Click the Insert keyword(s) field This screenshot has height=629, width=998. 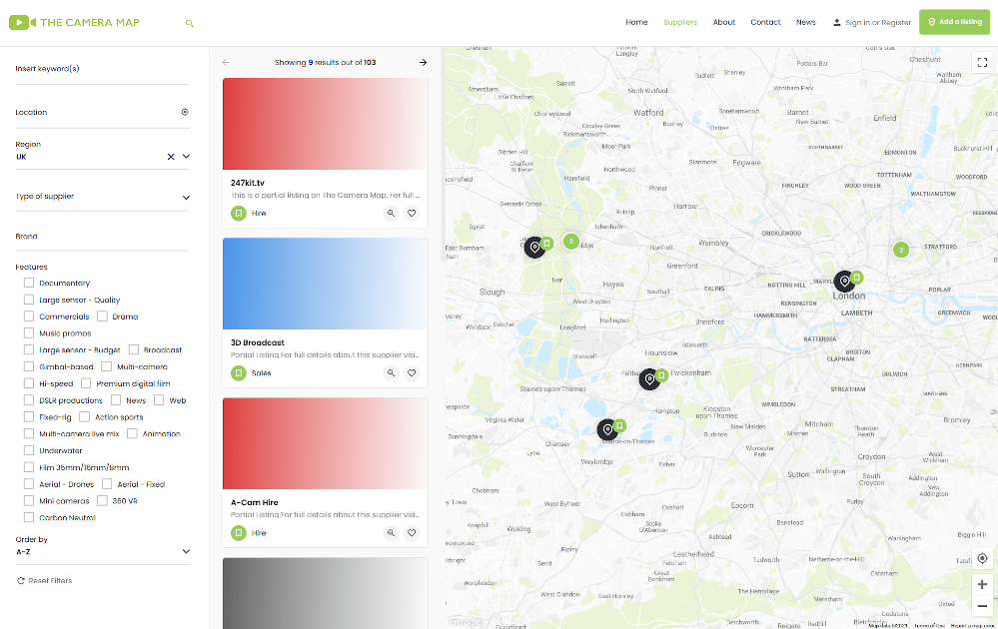(103, 70)
